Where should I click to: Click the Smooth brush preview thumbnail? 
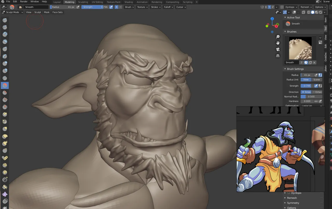[300, 48]
